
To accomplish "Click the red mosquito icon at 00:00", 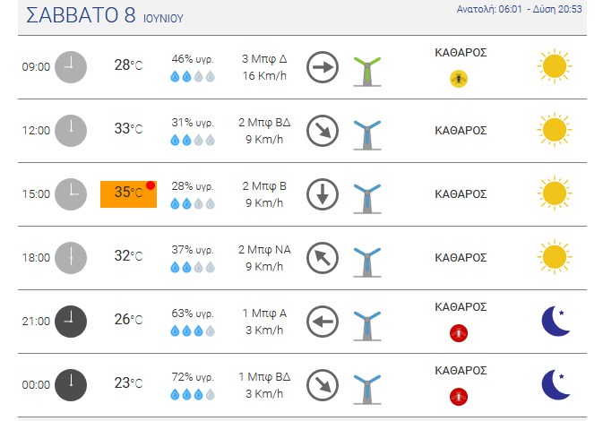I will pyautogui.click(x=459, y=397).
